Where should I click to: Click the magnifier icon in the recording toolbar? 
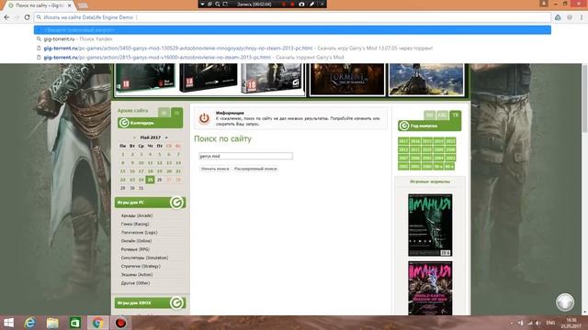coord(218,4)
